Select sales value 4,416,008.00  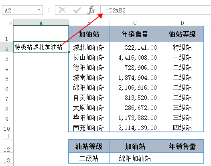coord(135,57)
